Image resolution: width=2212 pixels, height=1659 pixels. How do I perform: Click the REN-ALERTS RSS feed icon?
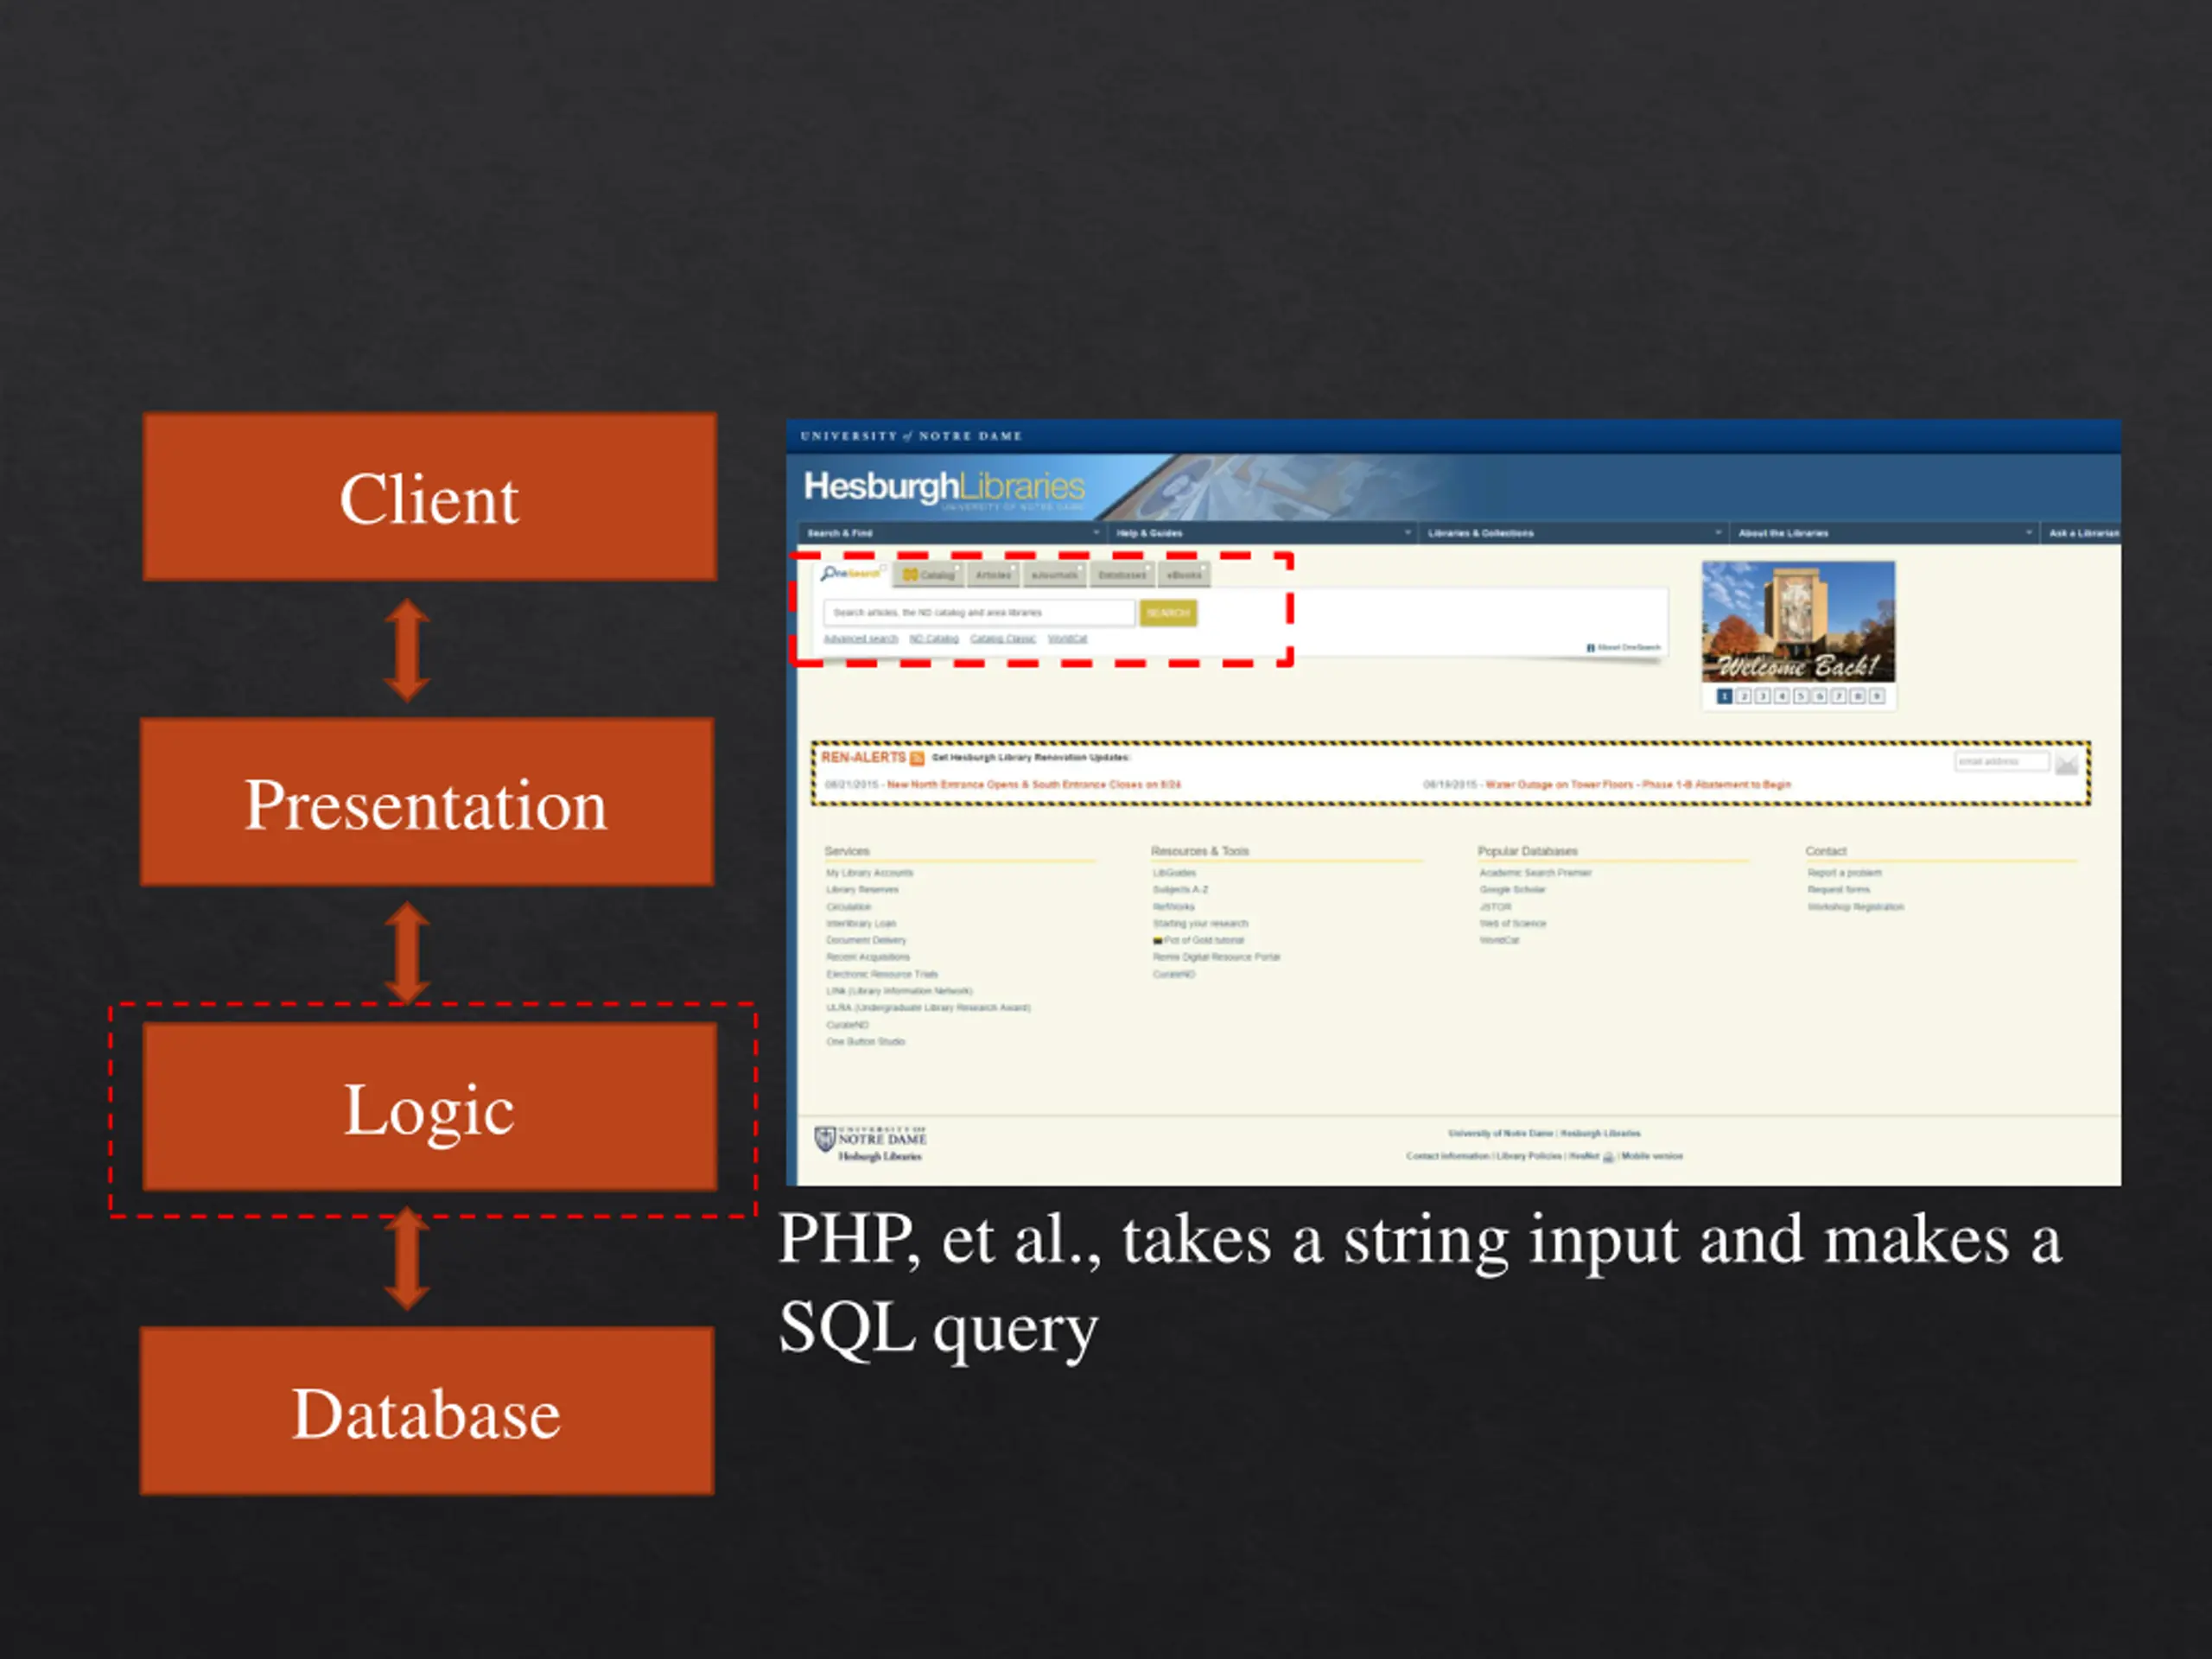point(917,758)
